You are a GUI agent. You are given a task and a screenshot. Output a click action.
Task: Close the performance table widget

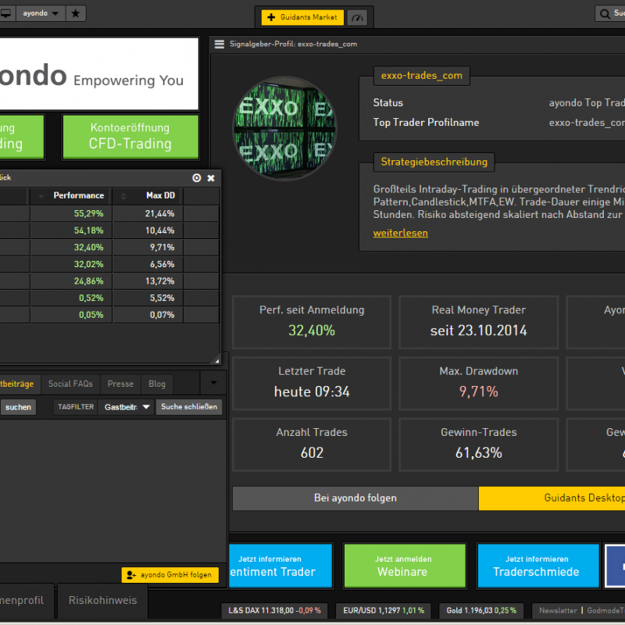point(211,178)
